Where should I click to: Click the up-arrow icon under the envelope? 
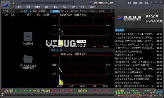point(2,96)
